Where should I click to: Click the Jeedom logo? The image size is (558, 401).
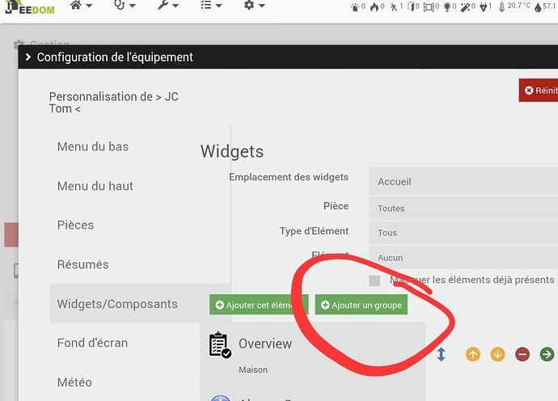point(30,7)
